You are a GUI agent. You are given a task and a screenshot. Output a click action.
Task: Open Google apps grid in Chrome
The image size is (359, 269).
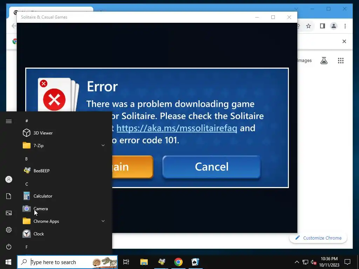(x=341, y=61)
